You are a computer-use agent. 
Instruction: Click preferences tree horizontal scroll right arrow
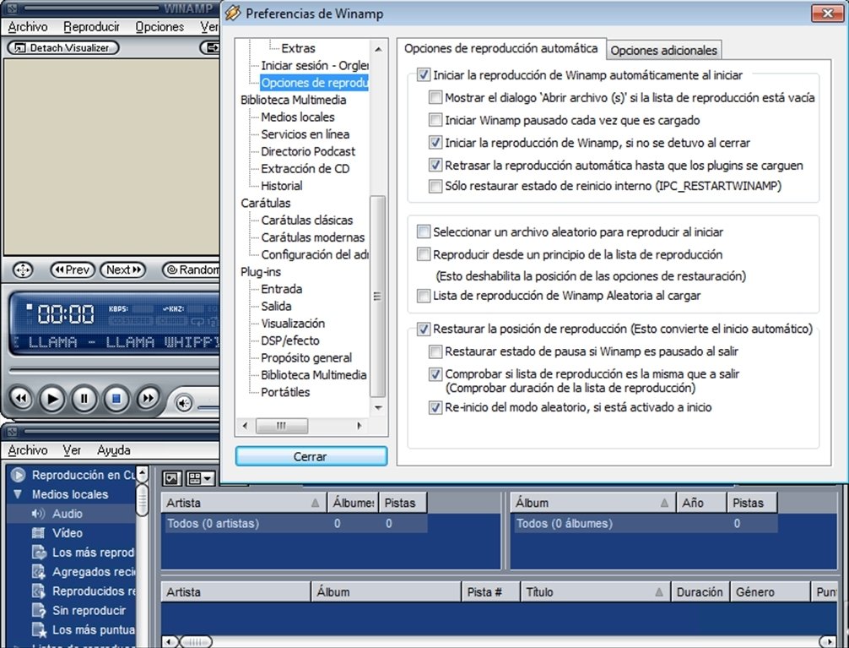coord(359,426)
